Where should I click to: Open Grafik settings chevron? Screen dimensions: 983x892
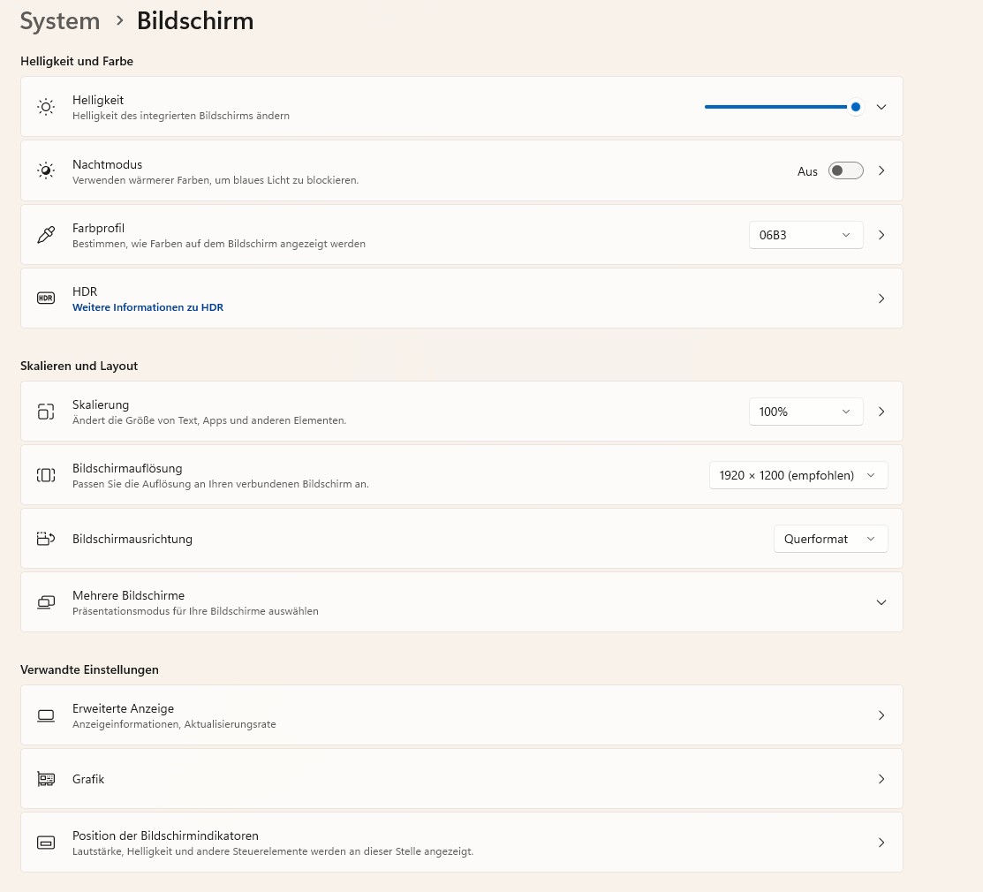[x=881, y=779]
